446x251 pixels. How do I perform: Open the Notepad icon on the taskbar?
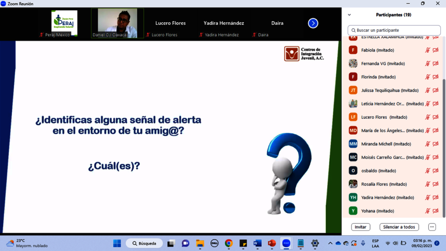[x=301, y=243]
